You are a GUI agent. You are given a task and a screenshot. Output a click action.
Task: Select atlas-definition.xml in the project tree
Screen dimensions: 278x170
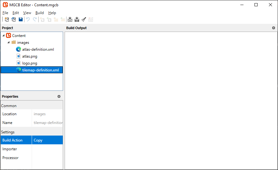38,49
